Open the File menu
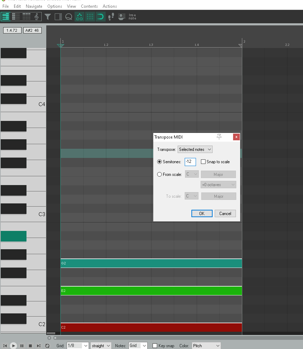Image resolution: width=303 pixels, height=349 pixels. pyautogui.click(x=6, y=6)
